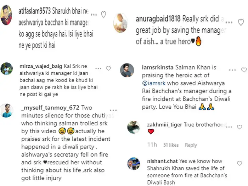
Task: View the 51 likes on zakhmiii_tiger's comment
Action: [171, 145]
